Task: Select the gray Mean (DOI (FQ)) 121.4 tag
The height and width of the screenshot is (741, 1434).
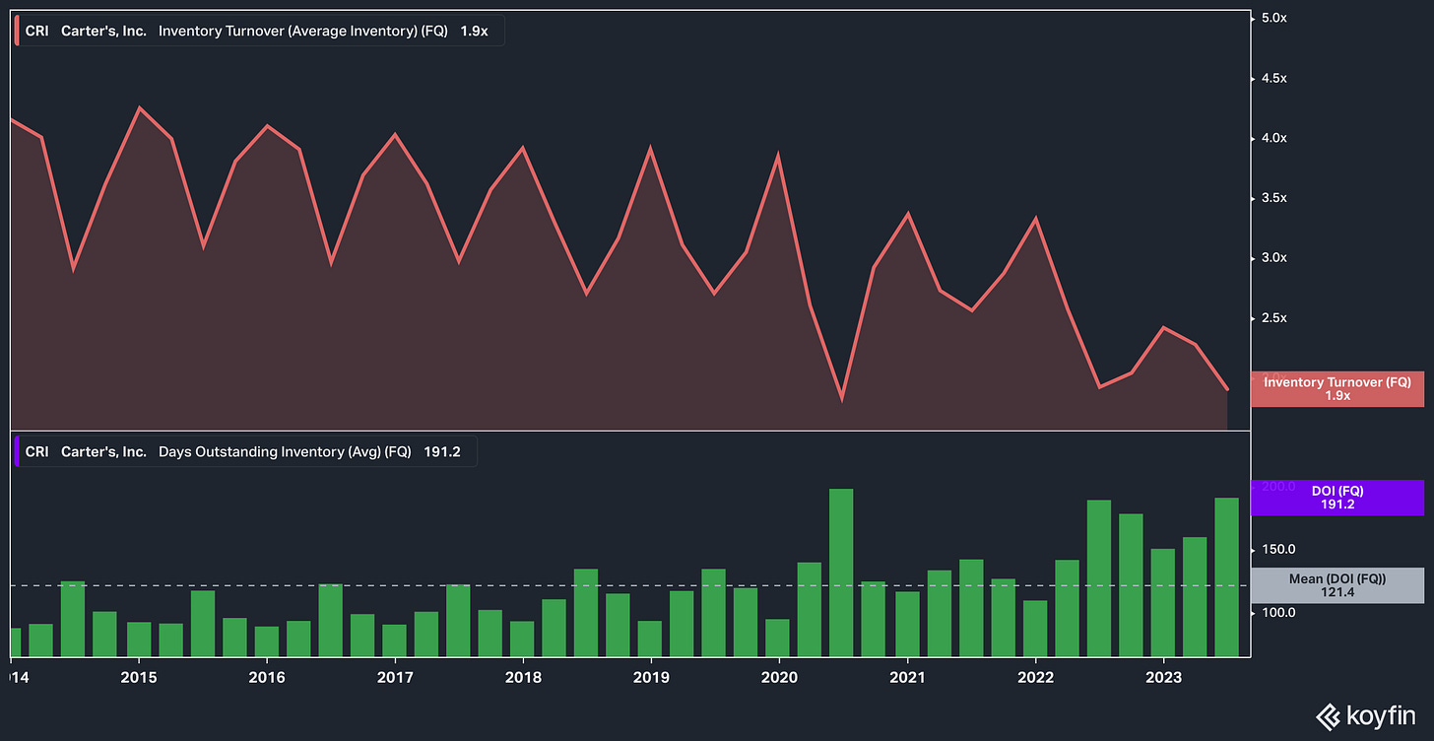Action: [x=1337, y=585]
